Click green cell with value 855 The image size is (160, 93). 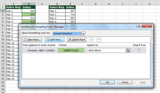pyautogui.click(x=29, y=14)
